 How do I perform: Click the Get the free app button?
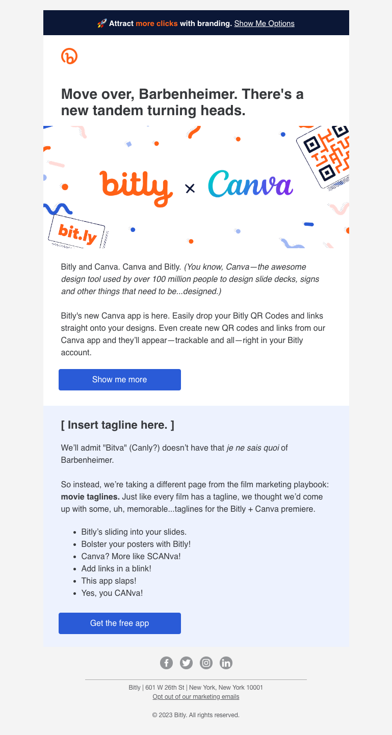pyautogui.click(x=120, y=623)
